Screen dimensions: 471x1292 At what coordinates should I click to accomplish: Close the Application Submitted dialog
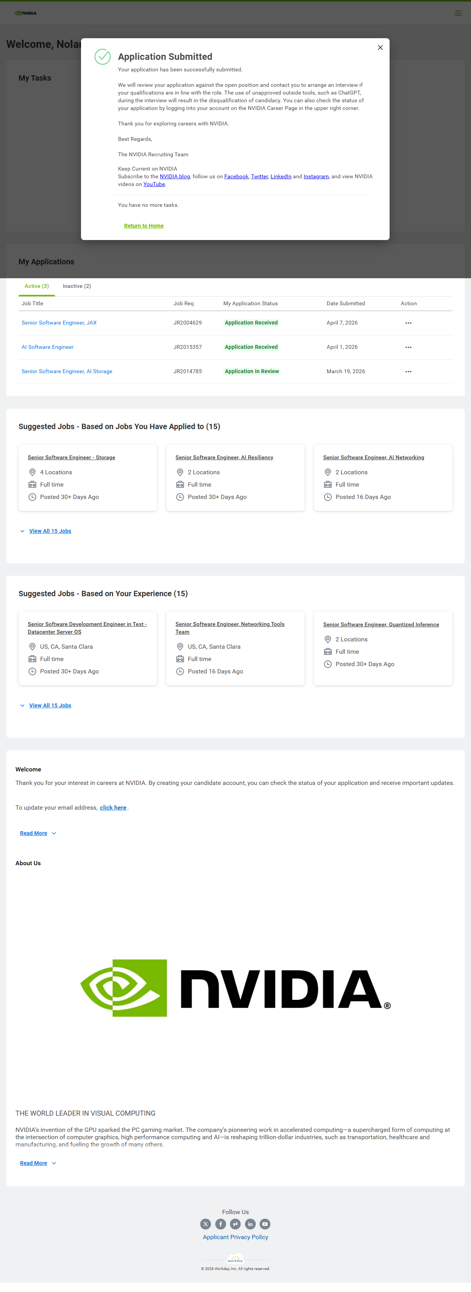(380, 47)
